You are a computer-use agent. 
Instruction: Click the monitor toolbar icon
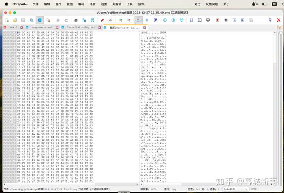click(208, 20)
